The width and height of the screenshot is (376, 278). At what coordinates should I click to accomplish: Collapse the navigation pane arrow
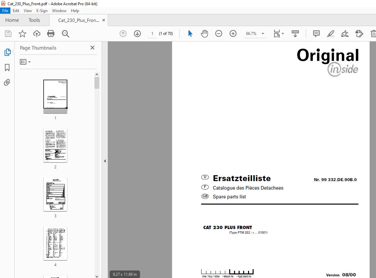[x=105, y=161]
